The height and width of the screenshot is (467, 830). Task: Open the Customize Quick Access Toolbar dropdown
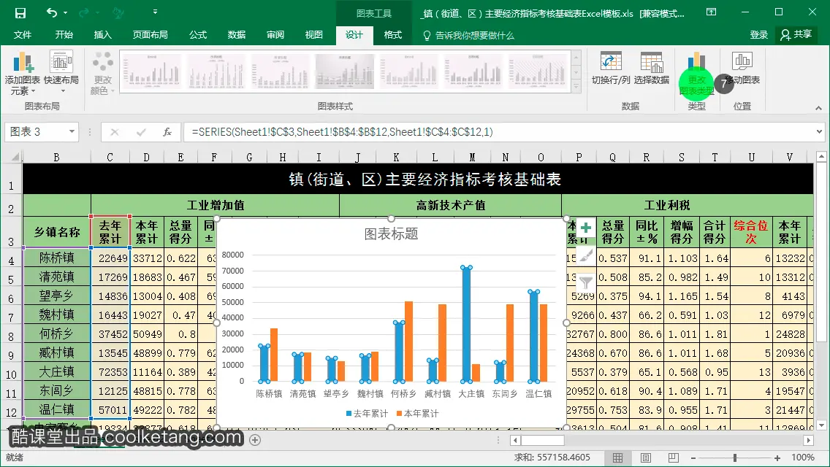[x=155, y=11]
